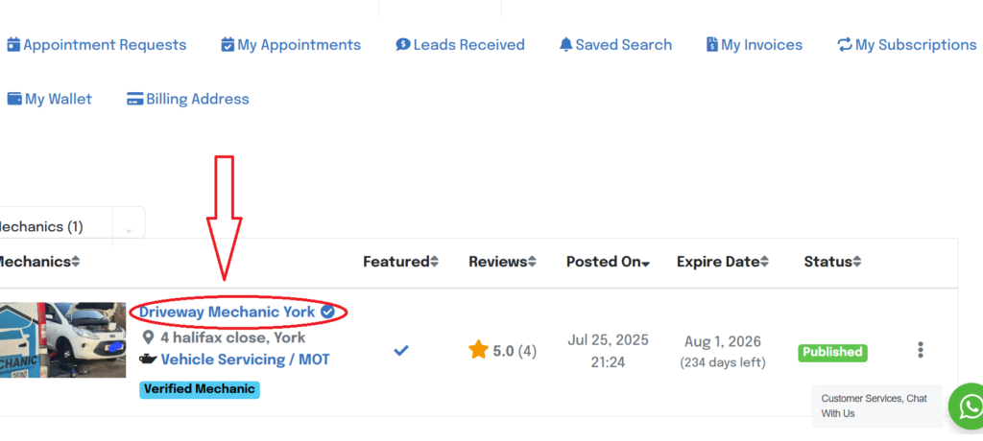Click the Vehicle Servicing / MOT link

(x=245, y=360)
